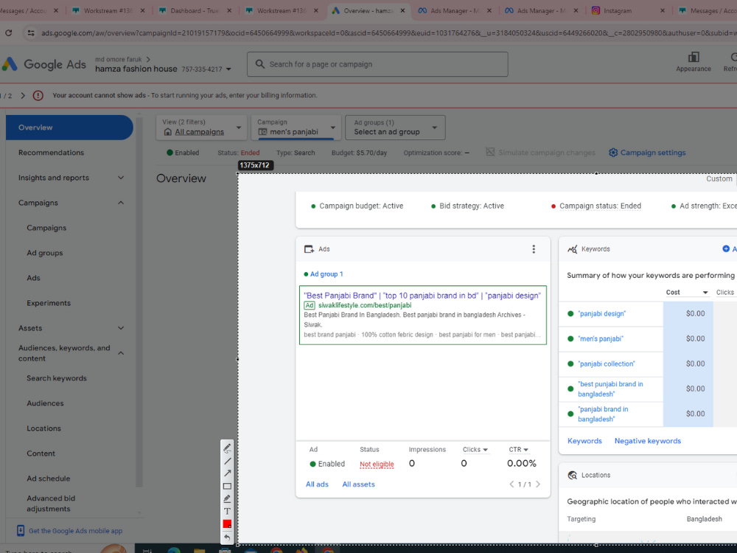Select the marker highlighter tool

227,498
